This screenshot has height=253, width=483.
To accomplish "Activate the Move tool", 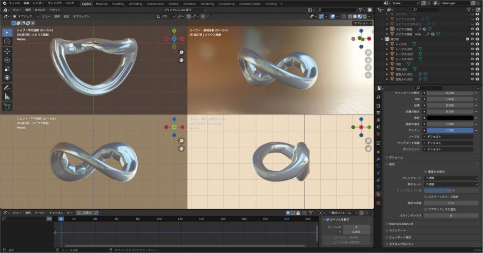I will click(x=7, y=51).
